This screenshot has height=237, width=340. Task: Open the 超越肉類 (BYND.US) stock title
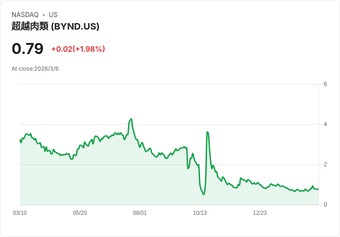55,26
